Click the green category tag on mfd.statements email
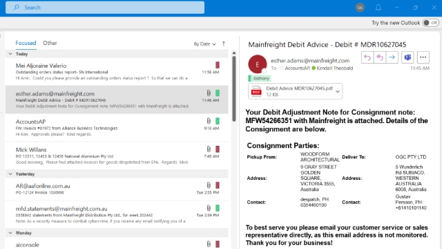 point(218,208)
